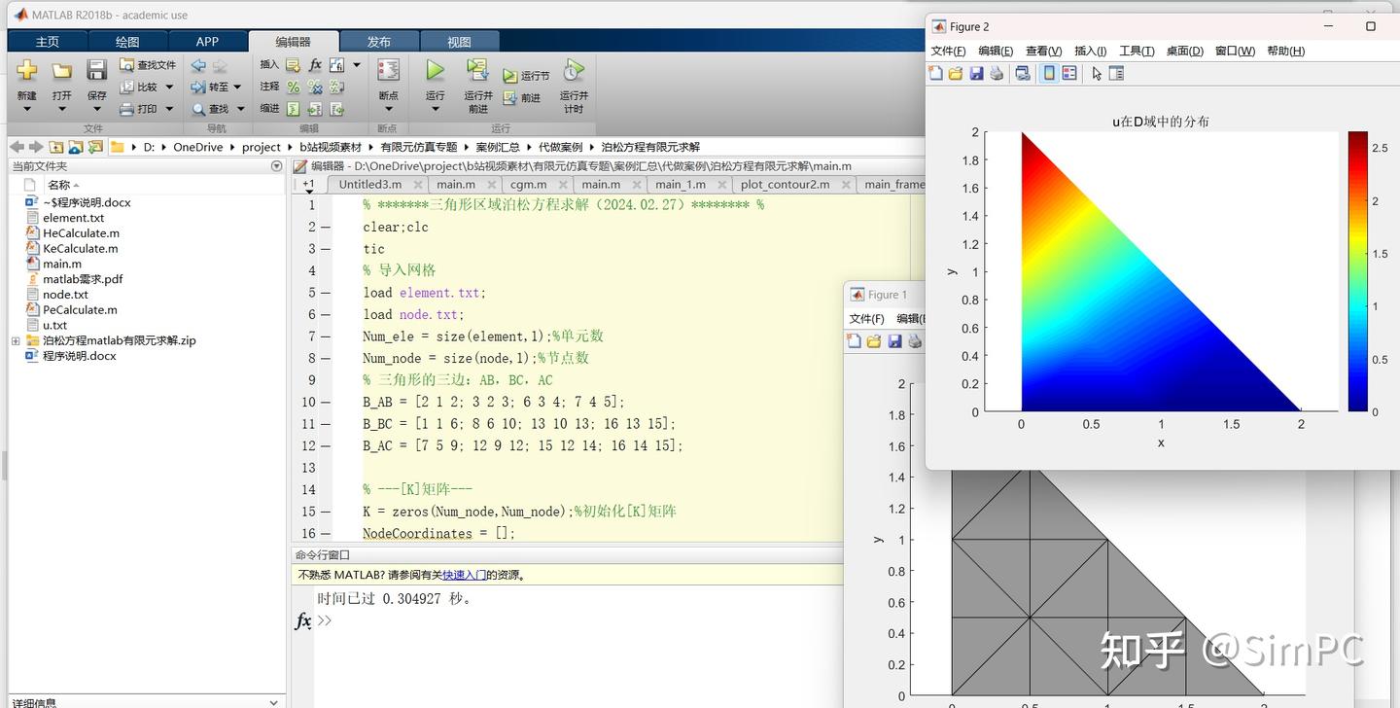1400x708 pixels.
Task: Click the green Run (运行) icon
Action: (435, 70)
